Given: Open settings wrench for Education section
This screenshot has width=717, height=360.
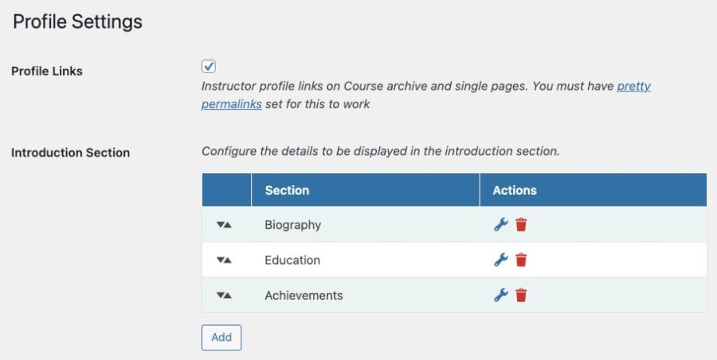Looking at the screenshot, I should [500, 260].
